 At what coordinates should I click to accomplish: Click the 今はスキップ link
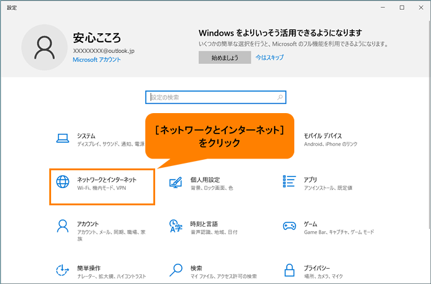coord(270,57)
